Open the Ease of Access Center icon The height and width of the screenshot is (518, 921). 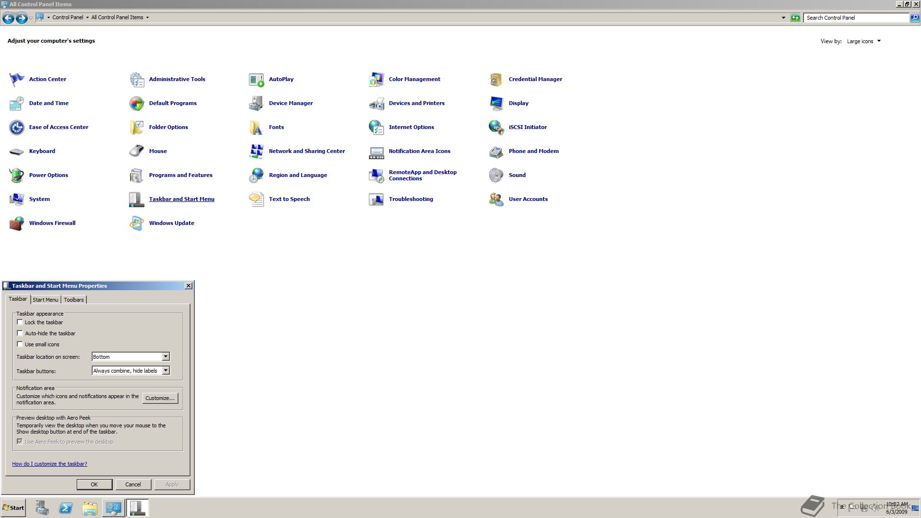point(17,127)
